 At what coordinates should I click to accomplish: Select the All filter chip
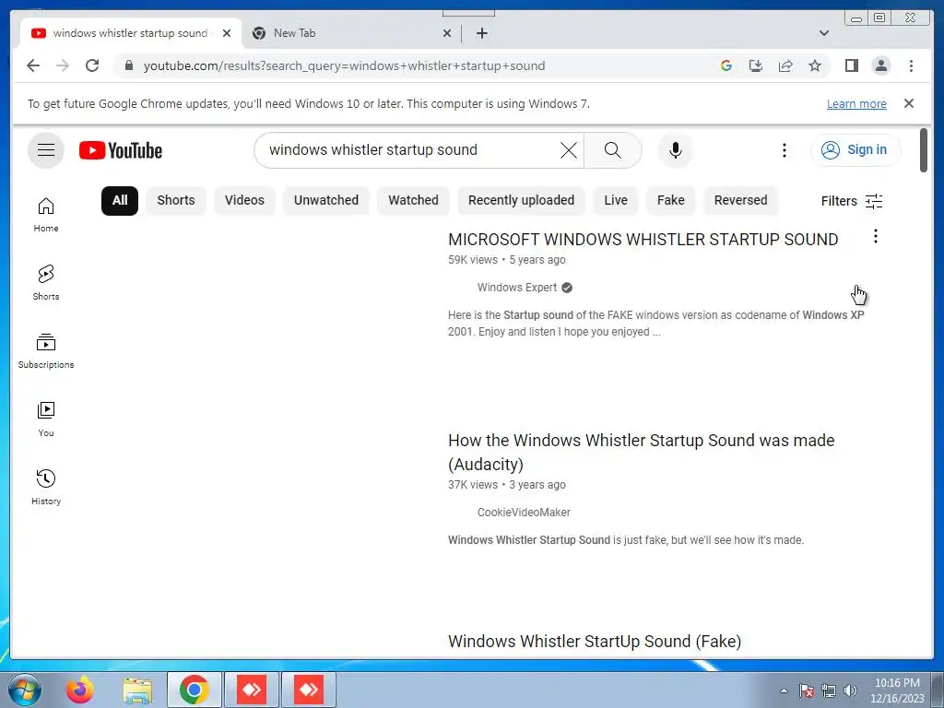pyautogui.click(x=120, y=200)
